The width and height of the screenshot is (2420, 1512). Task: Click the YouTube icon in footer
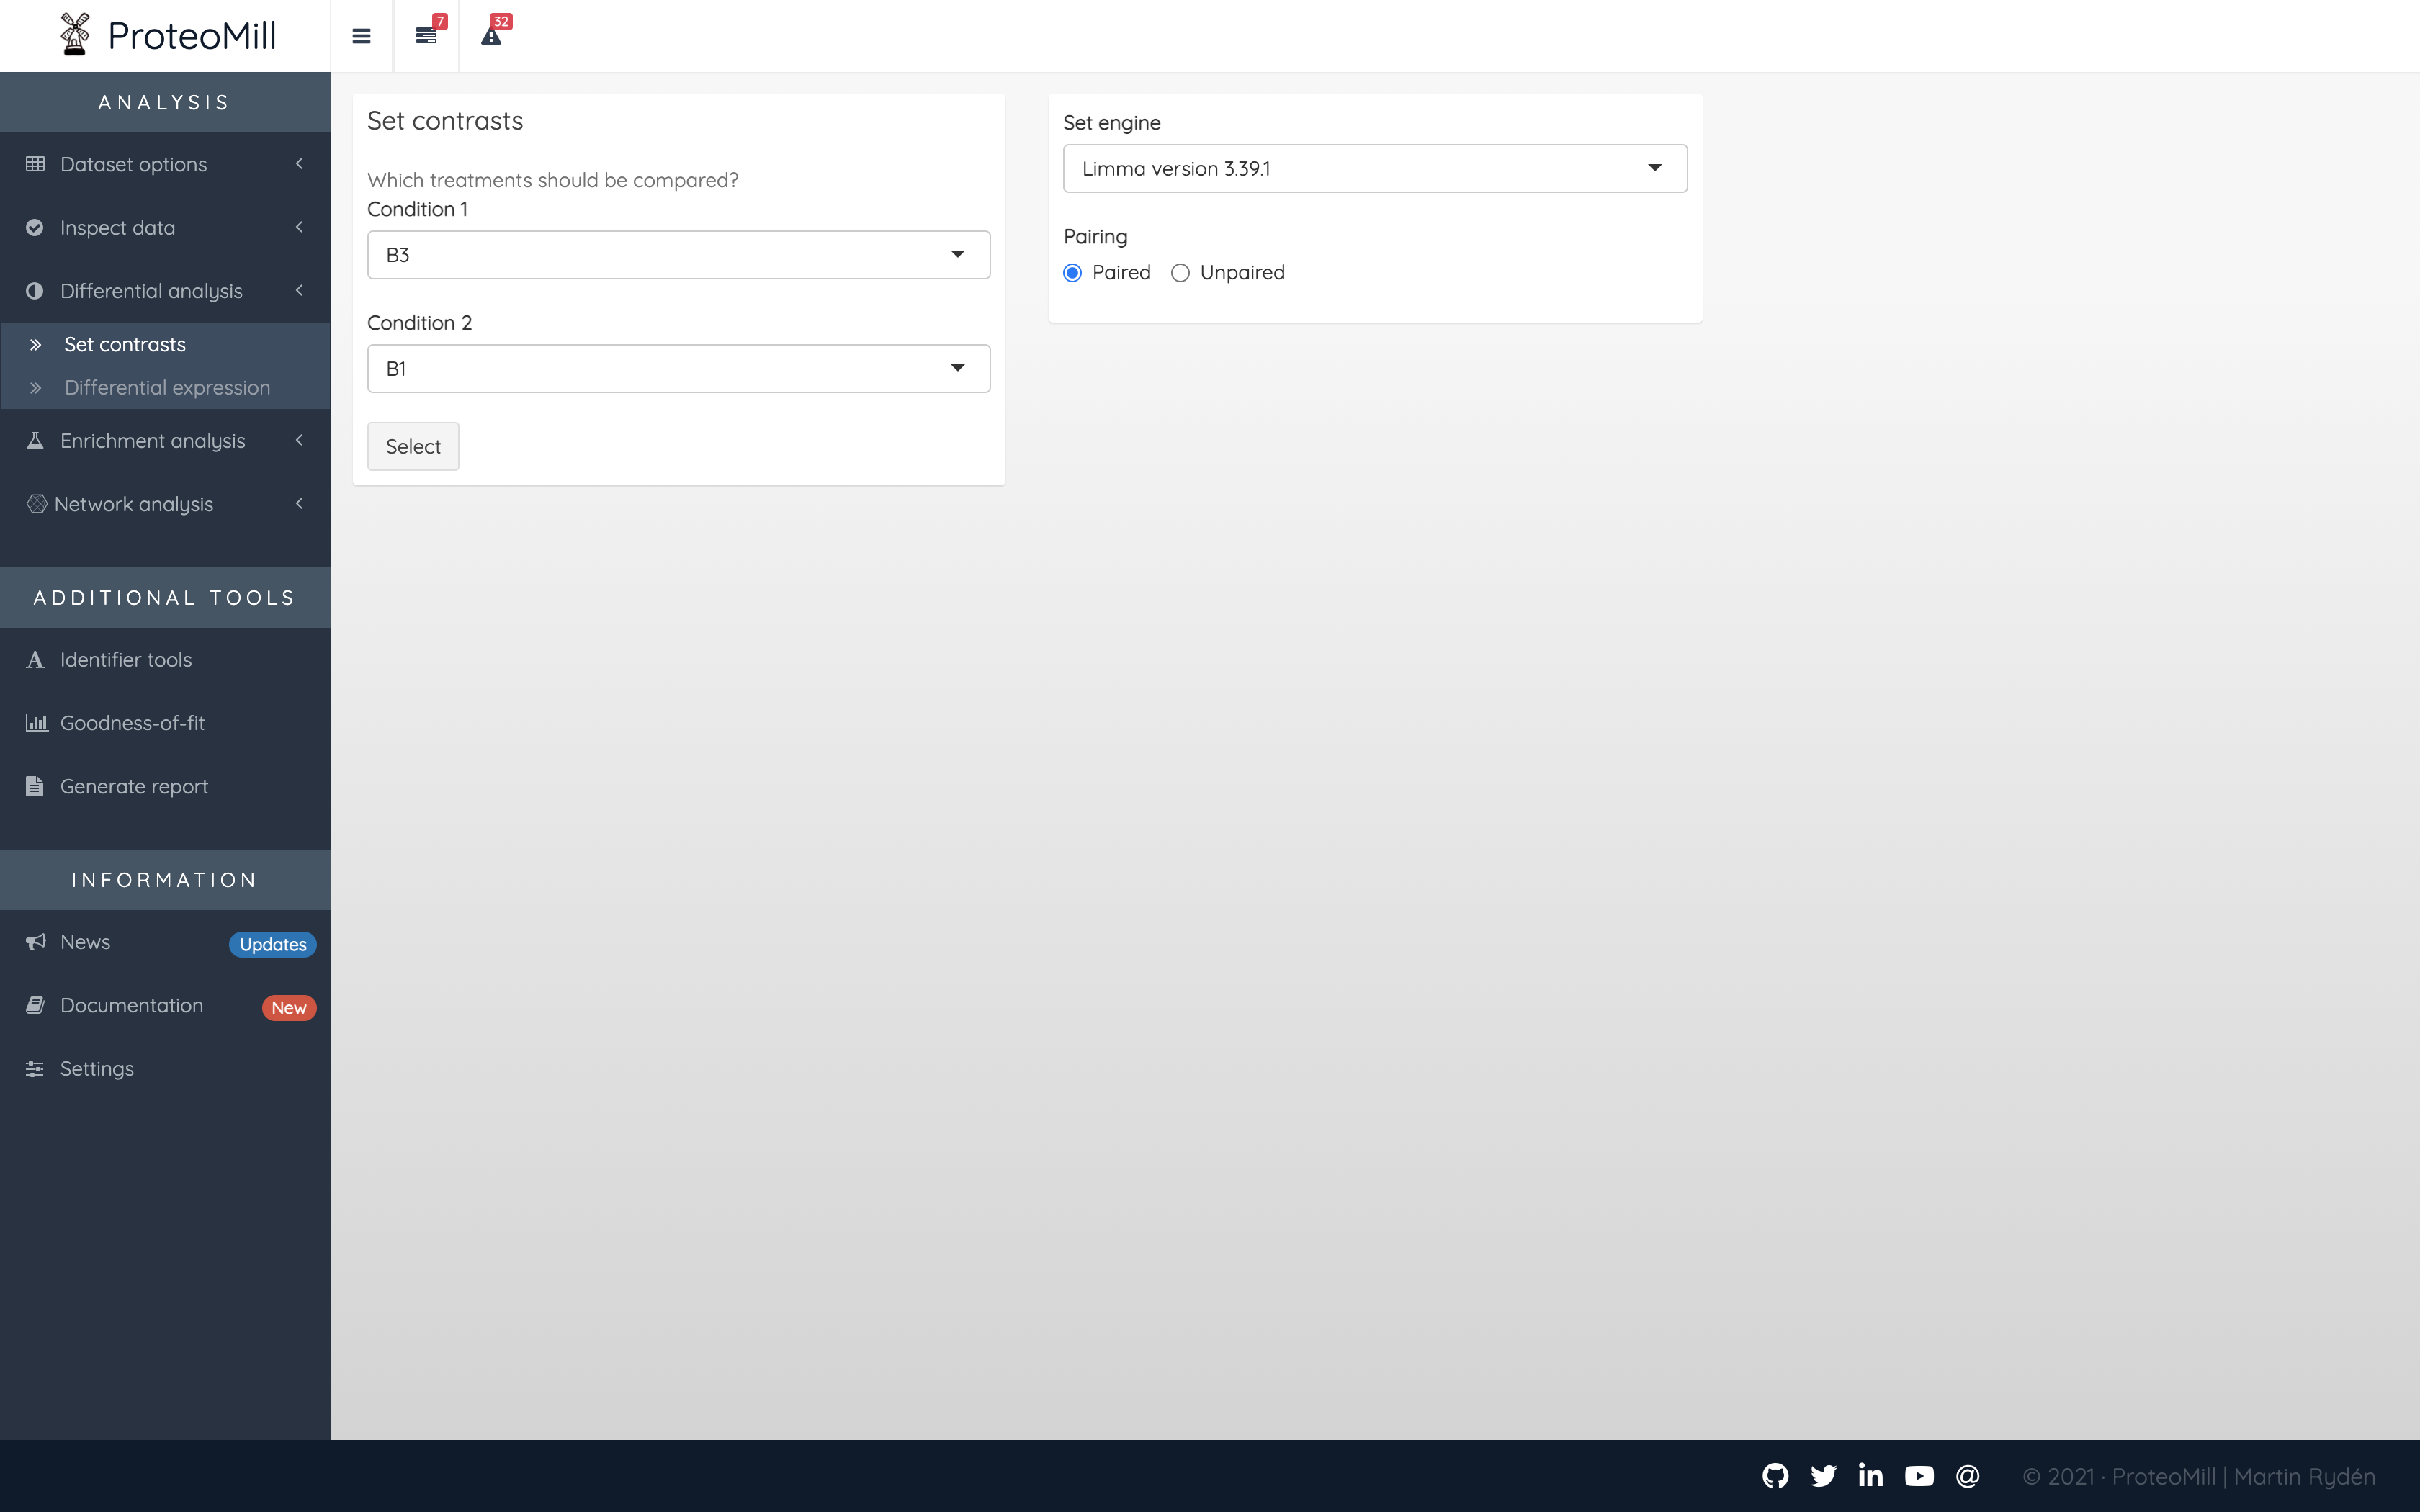pos(1919,1476)
